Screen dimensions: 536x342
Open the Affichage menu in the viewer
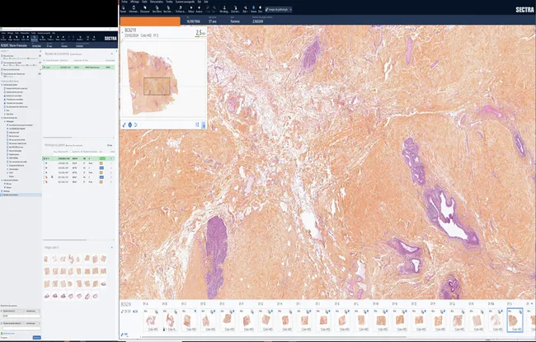tap(134, 2)
